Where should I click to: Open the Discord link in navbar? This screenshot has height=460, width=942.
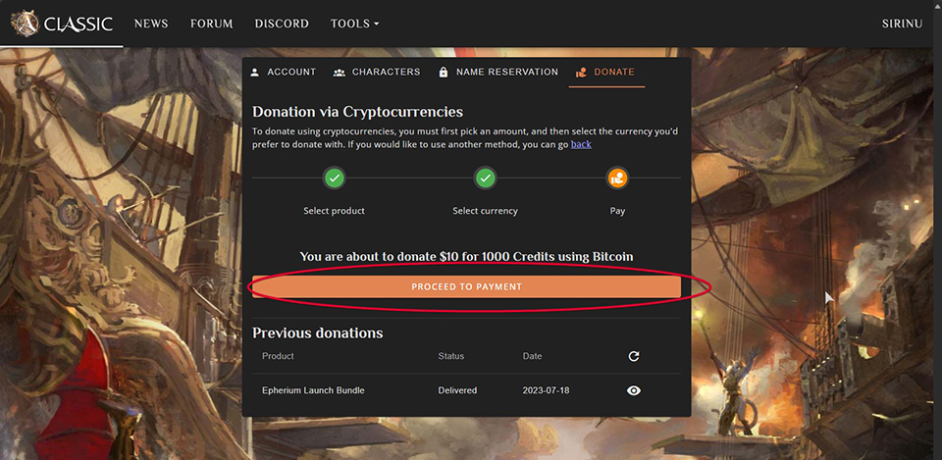[x=282, y=24]
